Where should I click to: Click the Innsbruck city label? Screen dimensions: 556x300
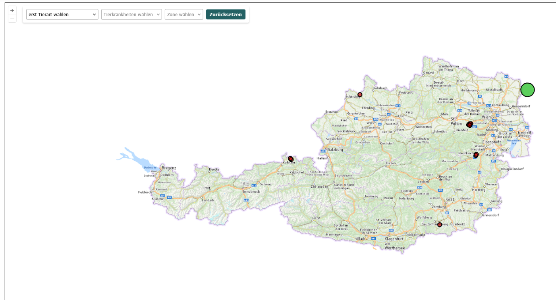[x=251, y=192]
